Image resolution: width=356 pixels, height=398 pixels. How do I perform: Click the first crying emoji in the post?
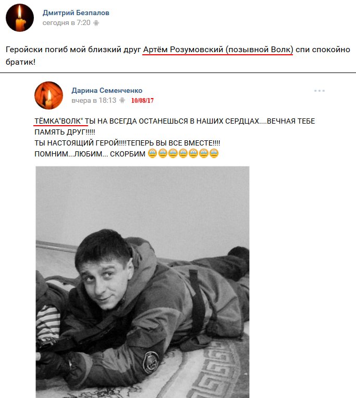[152, 153]
